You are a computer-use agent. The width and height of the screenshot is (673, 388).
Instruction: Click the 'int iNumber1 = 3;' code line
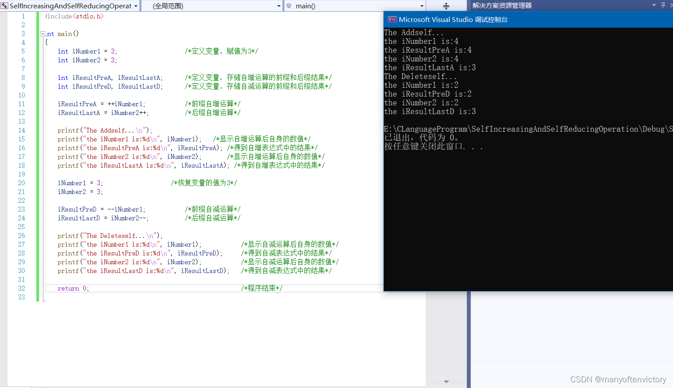pyautogui.click(x=87, y=51)
